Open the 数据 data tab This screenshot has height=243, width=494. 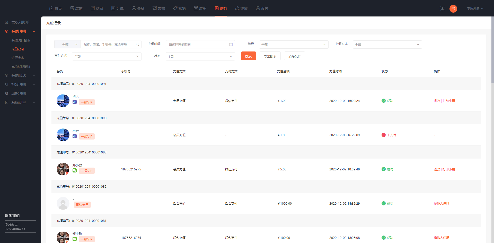[x=159, y=8]
